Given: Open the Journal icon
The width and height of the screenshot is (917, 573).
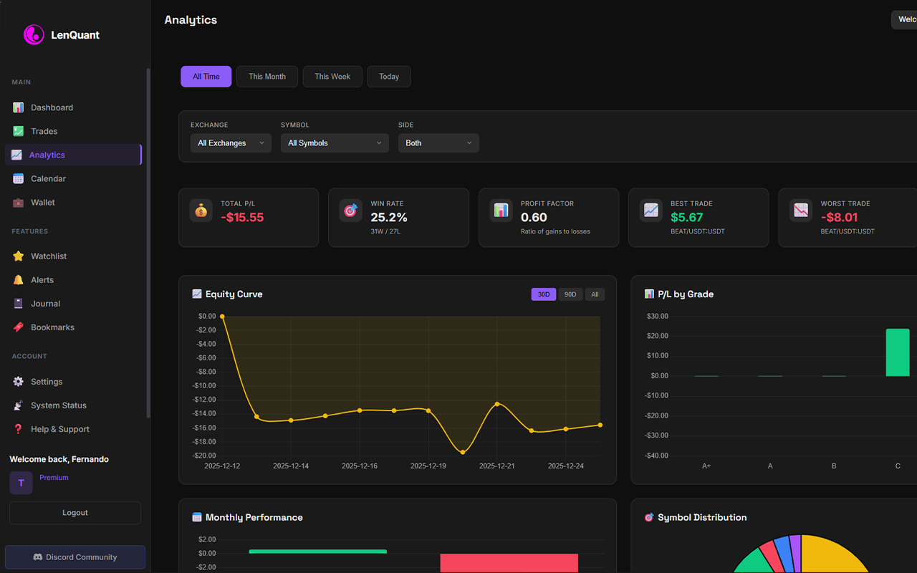Looking at the screenshot, I should 17,303.
